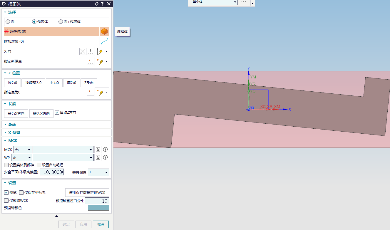The width and height of the screenshot is (390, 230).
Task: Collapse the 设置 section
Action: coord(5,183)
